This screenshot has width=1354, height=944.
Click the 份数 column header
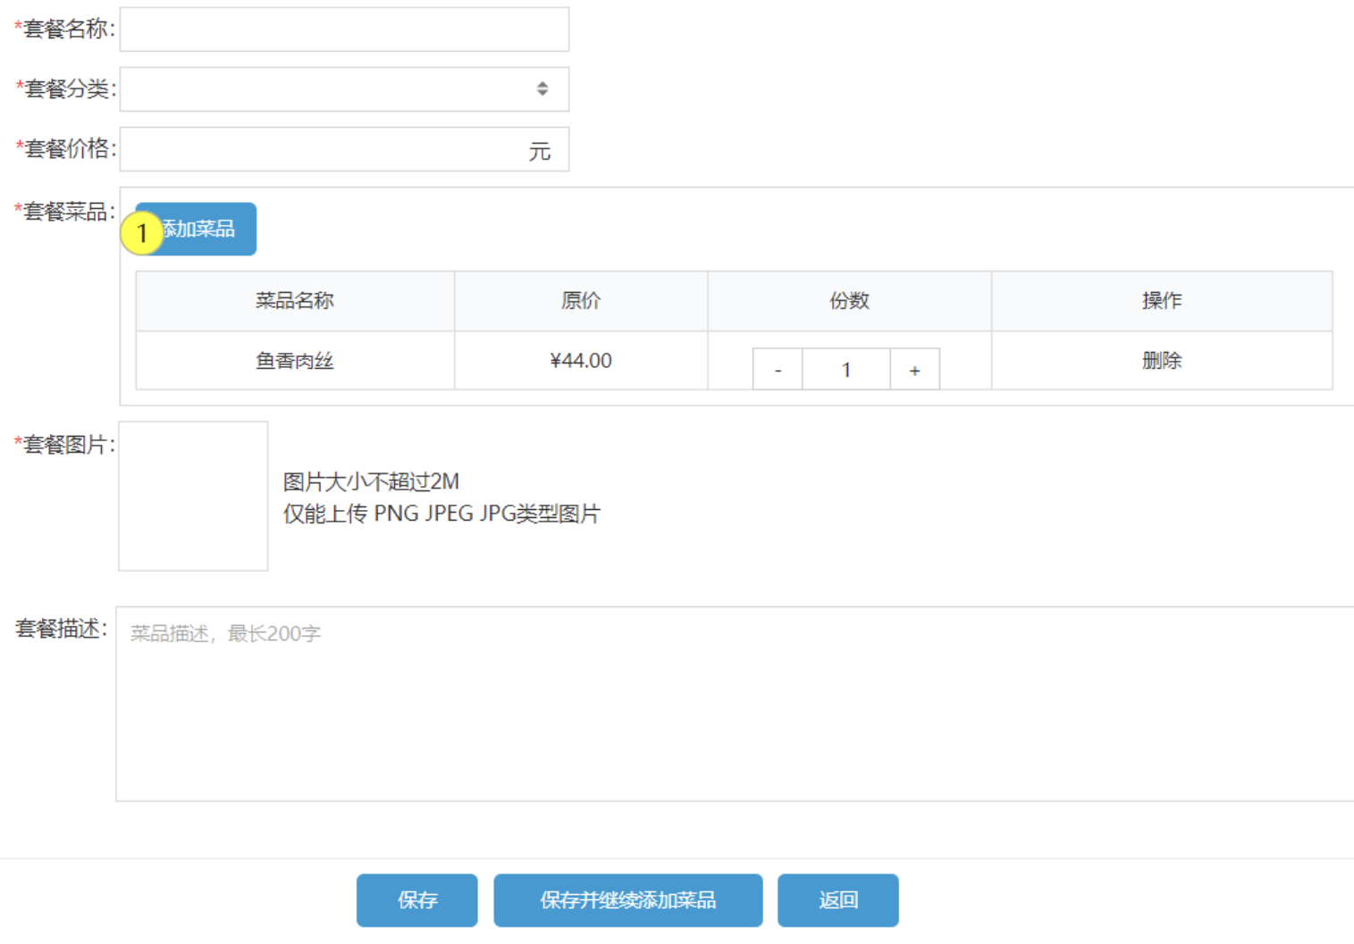849,301
